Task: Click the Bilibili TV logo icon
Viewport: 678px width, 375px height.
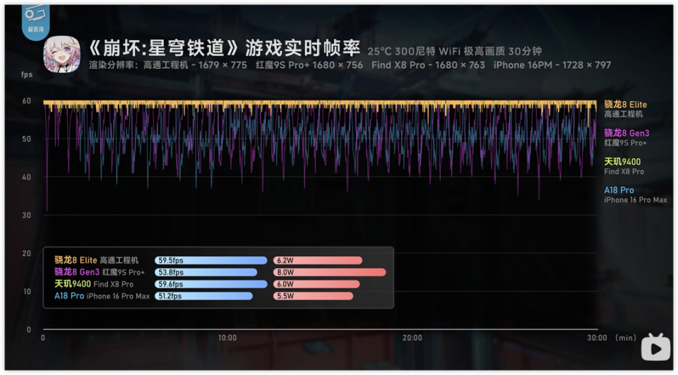Action: tap(655, 347)
